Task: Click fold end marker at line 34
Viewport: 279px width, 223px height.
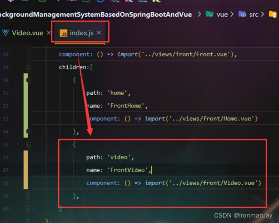Action: click(28, 131)
